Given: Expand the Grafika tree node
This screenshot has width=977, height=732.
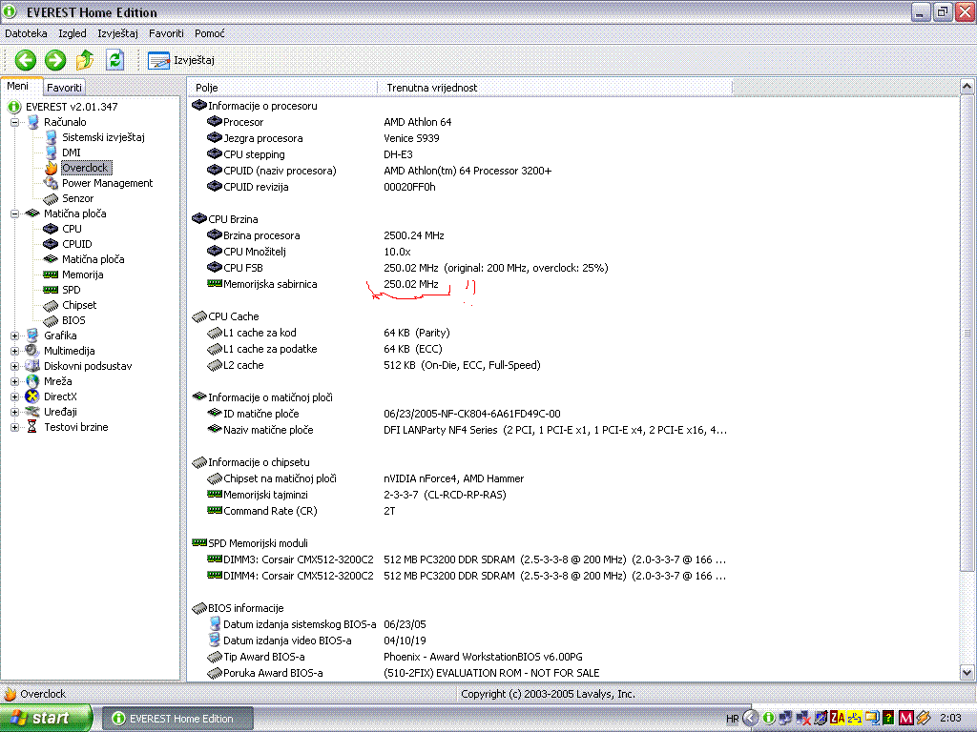Looking at the screenshot, I should pyautogui.click(x=15, y=335).
